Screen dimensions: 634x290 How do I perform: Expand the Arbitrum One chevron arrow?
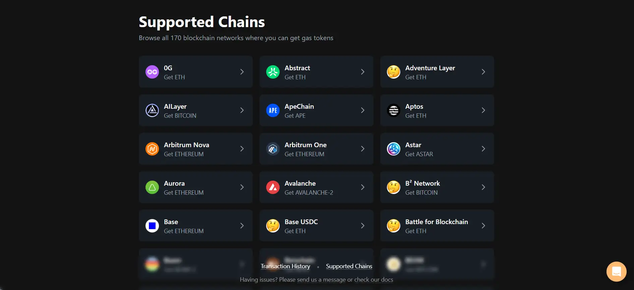coord(362,149)
